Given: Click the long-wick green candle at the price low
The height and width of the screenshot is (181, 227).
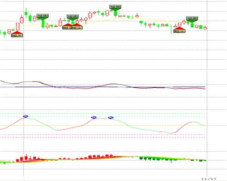Looking at the screenshot, I should pyautogui.click(x=171, y=30).
